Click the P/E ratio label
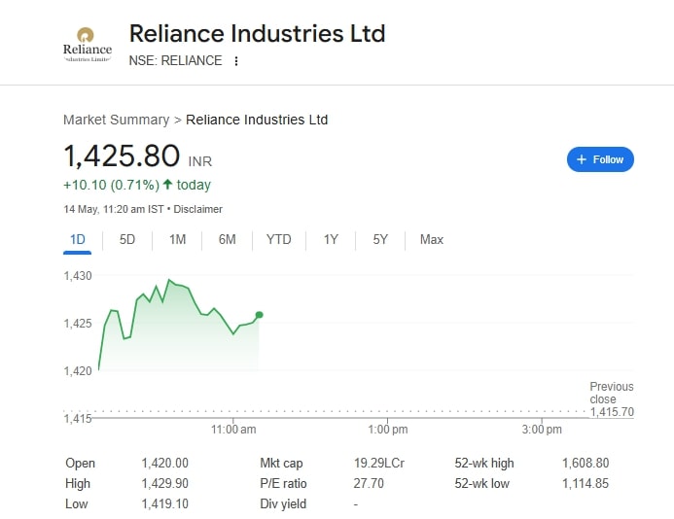 283,483
